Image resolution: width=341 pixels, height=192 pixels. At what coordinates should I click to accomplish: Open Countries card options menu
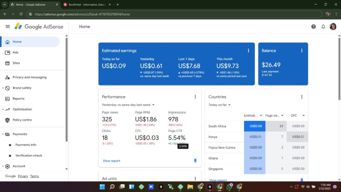[302, 97]
